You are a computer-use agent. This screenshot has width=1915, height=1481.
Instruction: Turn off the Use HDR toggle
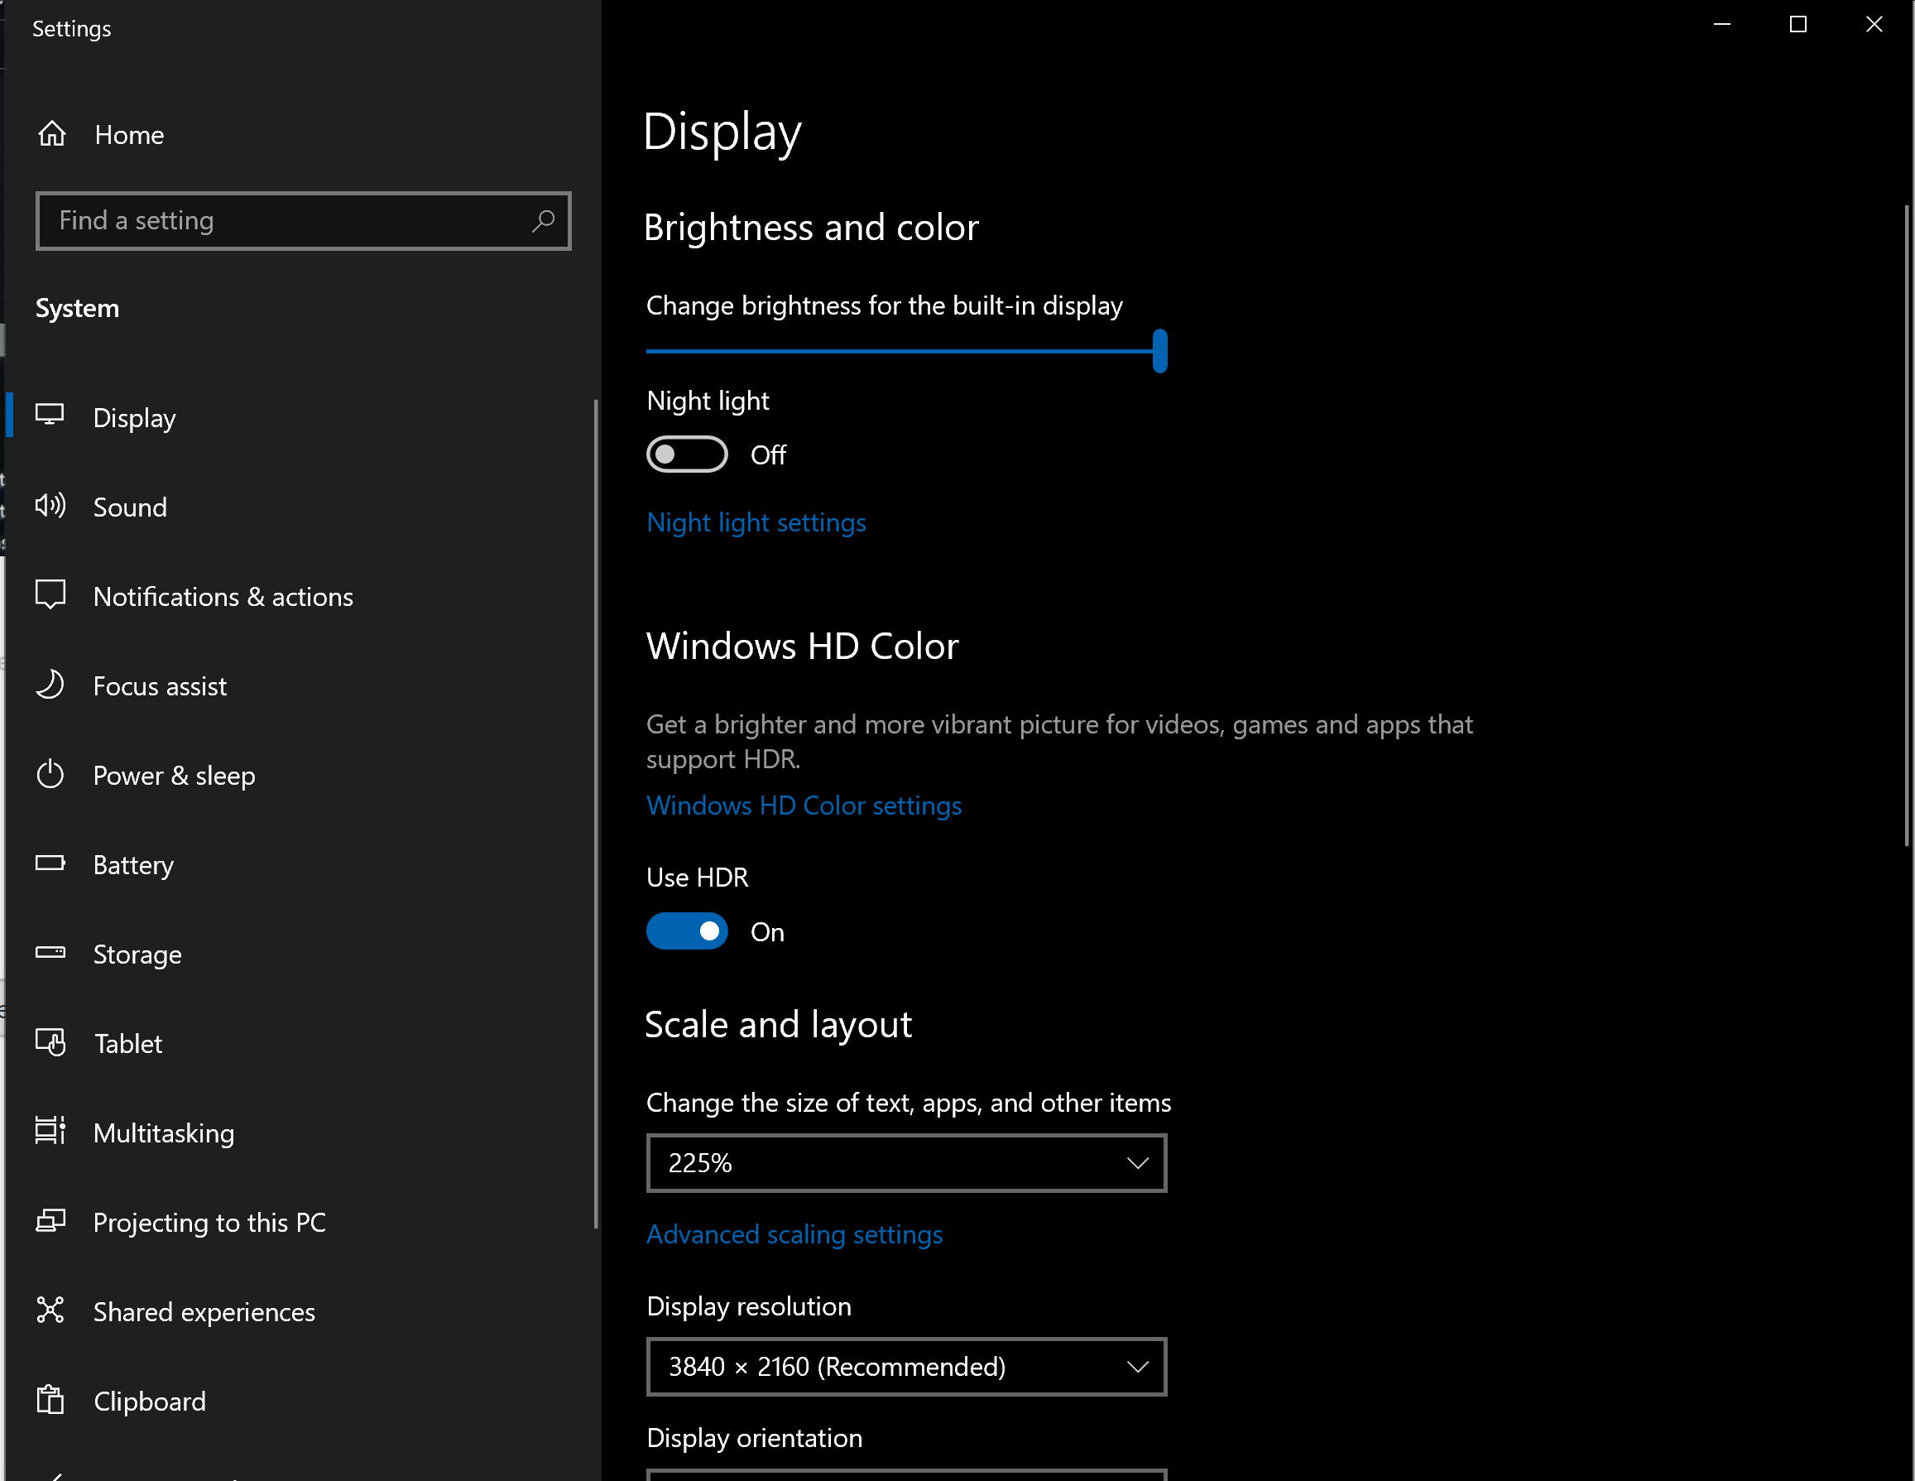click(687, 930)
